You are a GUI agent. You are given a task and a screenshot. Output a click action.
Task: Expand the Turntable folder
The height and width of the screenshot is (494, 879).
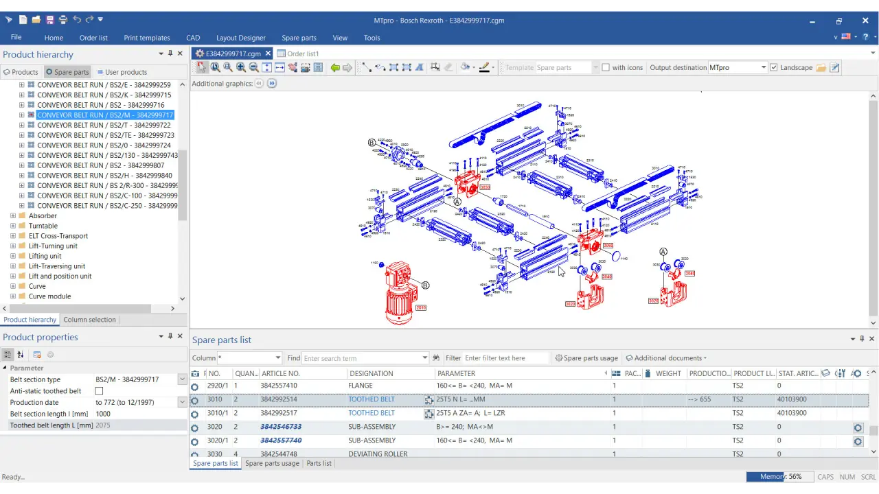click(13, 226)
